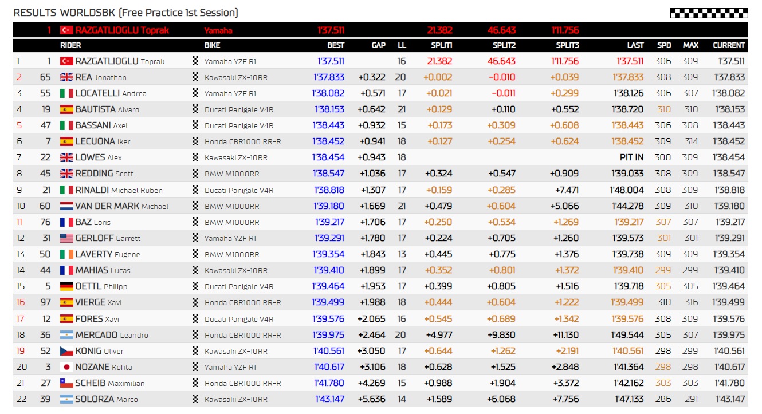Click BEST column header

(x=336, y=45)
